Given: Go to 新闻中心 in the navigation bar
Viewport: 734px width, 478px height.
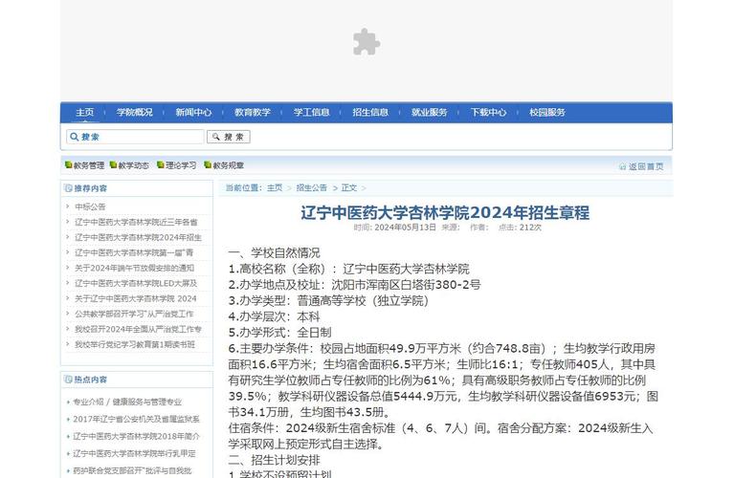Looking at the screenshot, I should 193,112.
